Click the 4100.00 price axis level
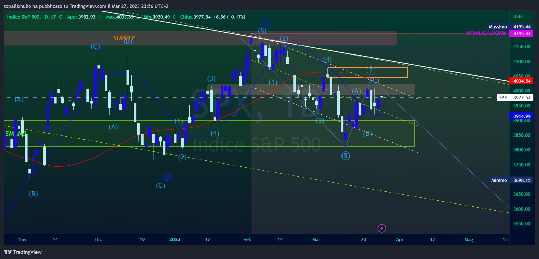This screenshot has height=259, width=539. click(x=522, y=62)
